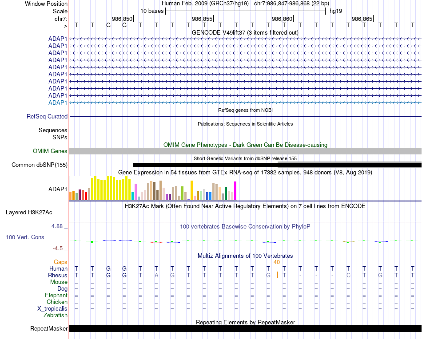The width and height of the screenshot is (422, 339).
Task: Click the GENCODE V49lift37 track title
Action: (x=245, y=32)
